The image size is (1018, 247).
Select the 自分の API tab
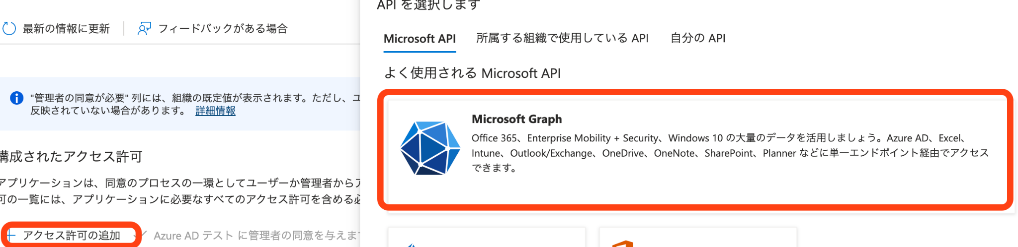[697, 39]
